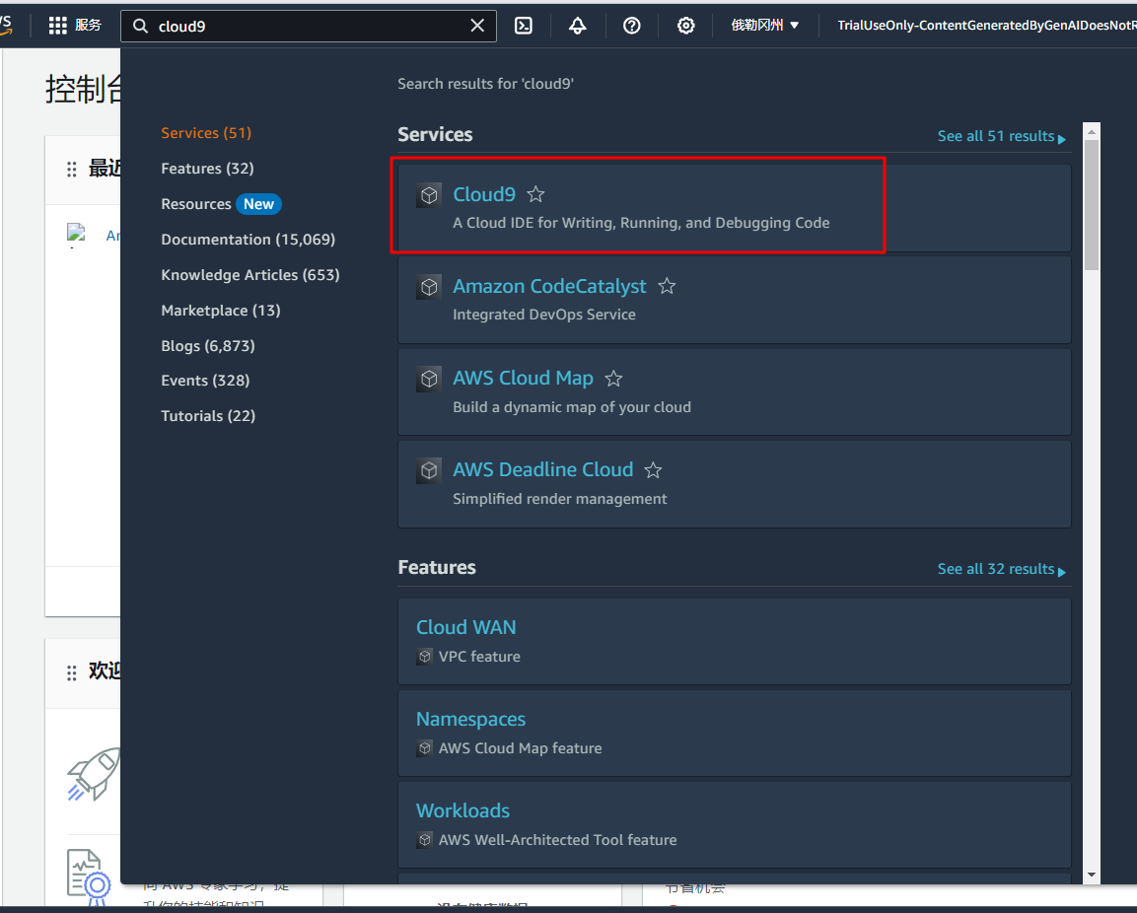Click inside the cloud9 search field

click(x=309, y=26)
